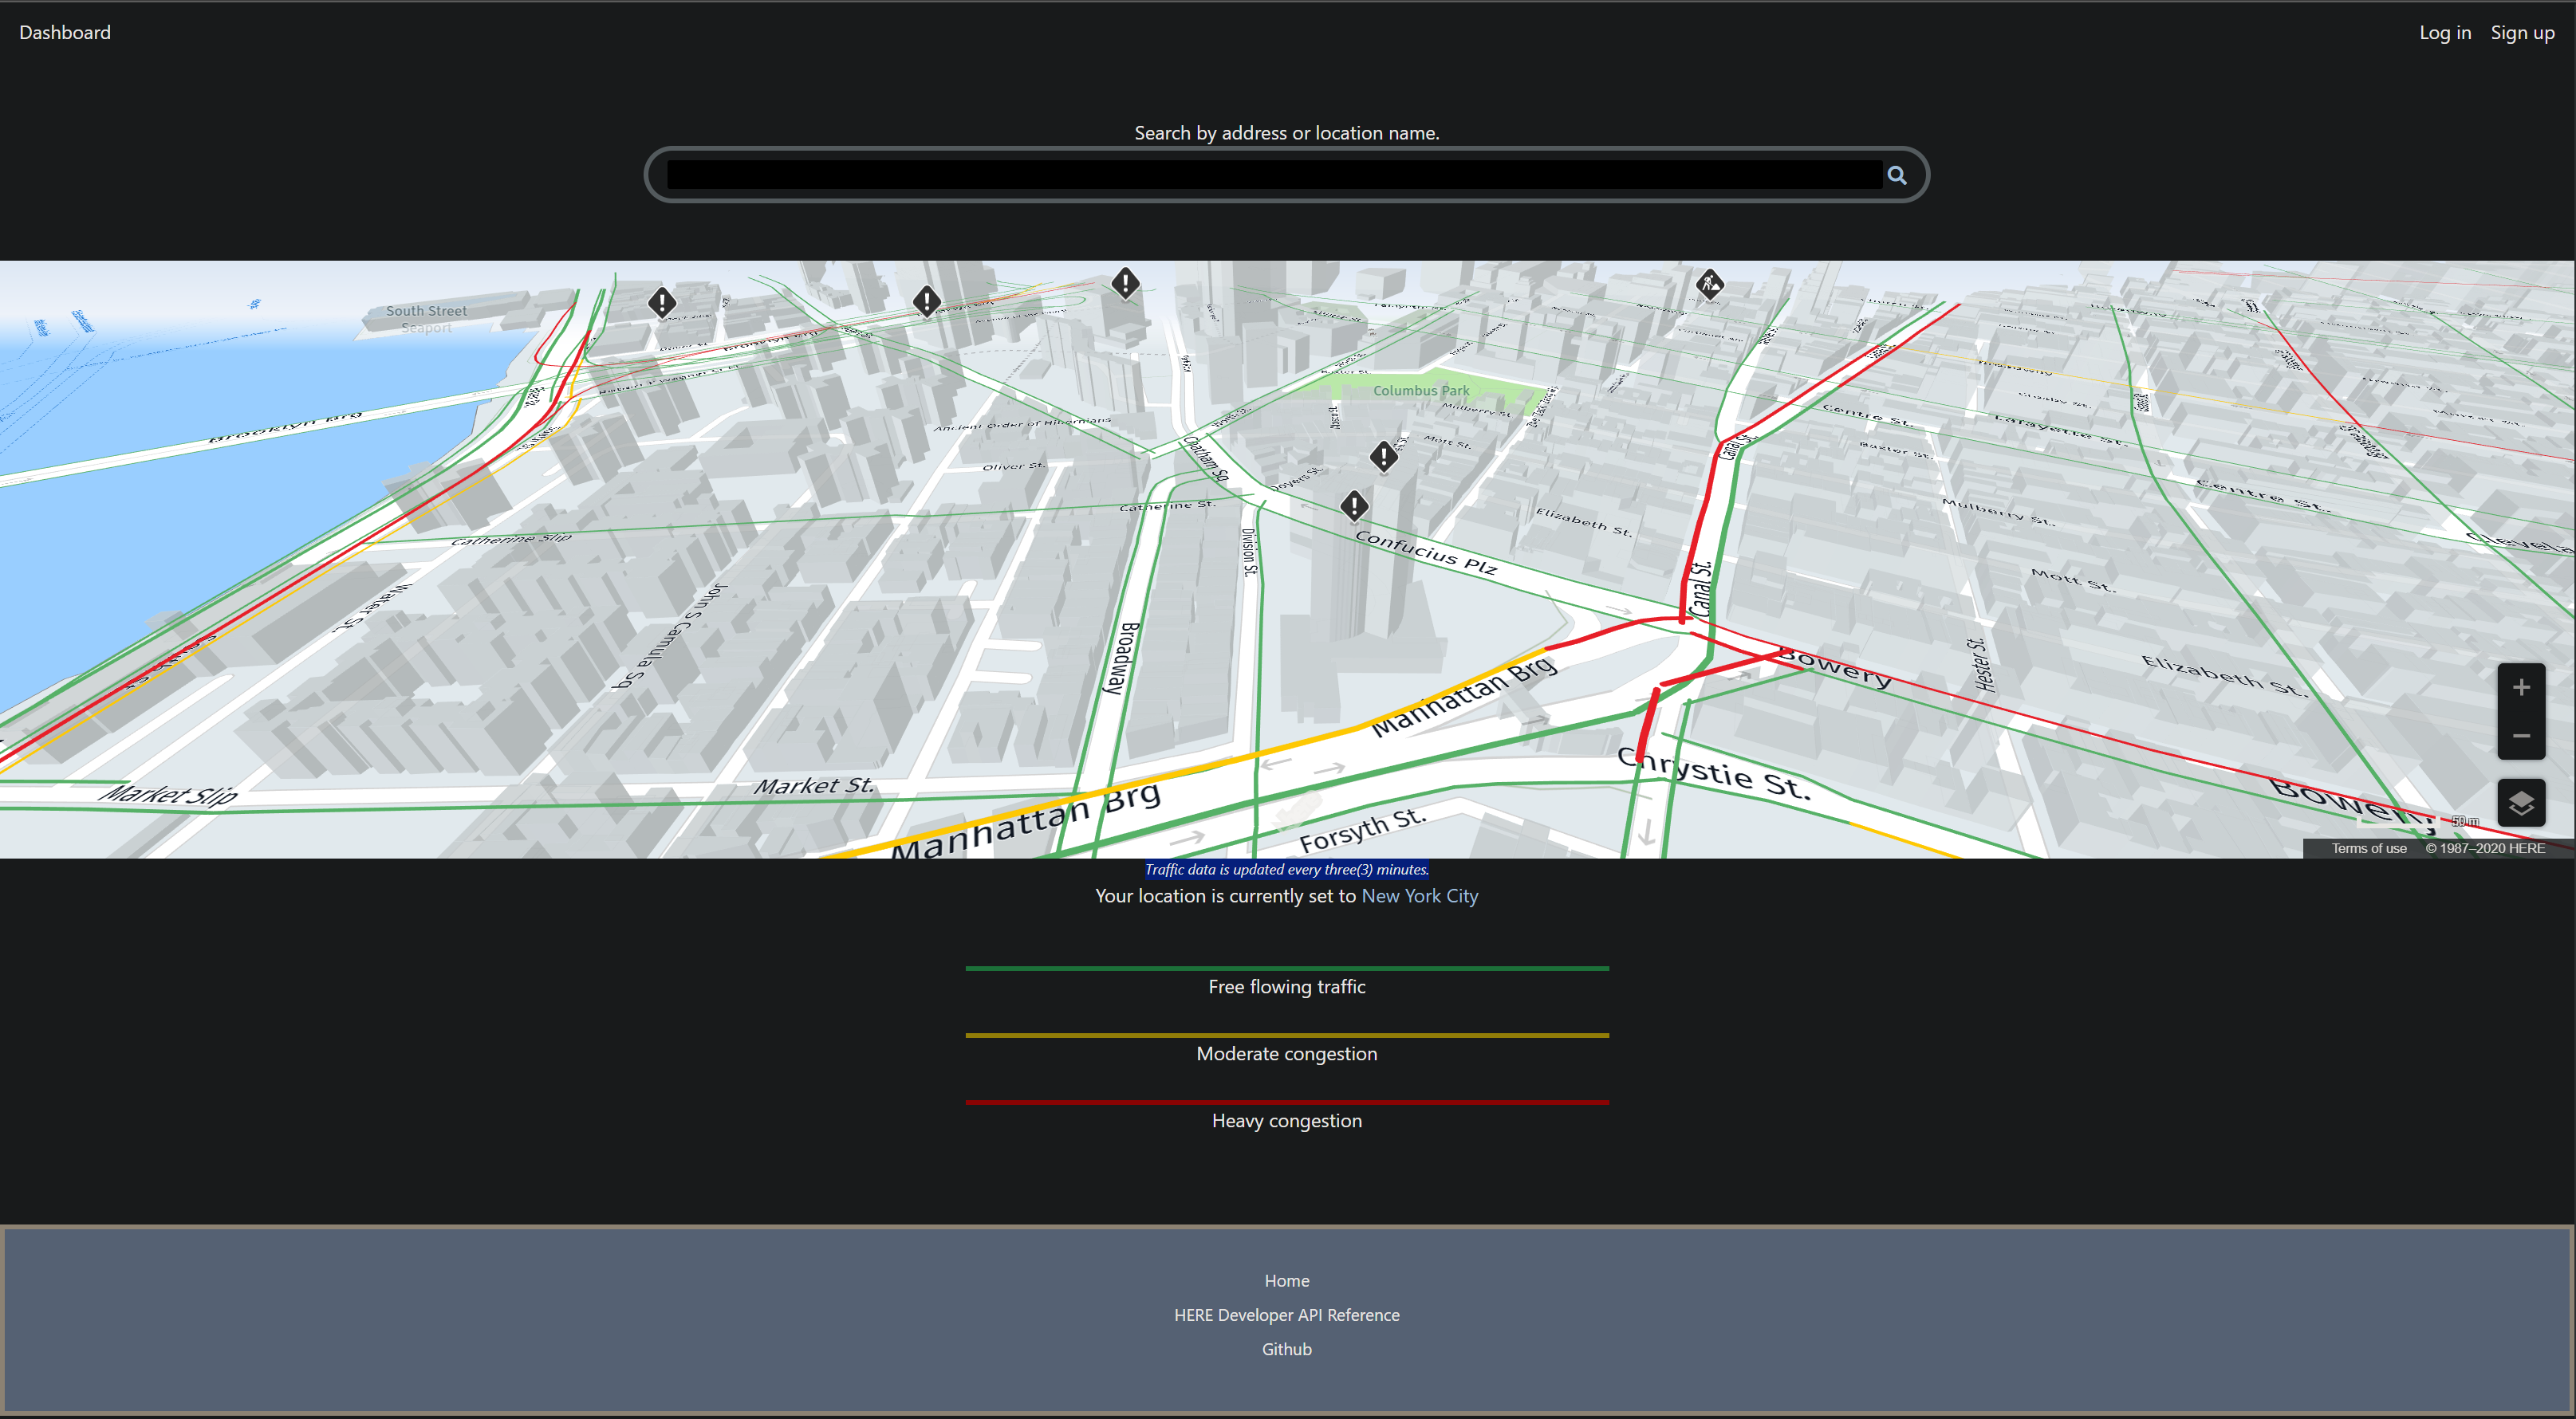The width and height of the screenshot is (2576, 1419).
Task: Click incident marker right of South Street Seaport
Action: coord(662,302)
